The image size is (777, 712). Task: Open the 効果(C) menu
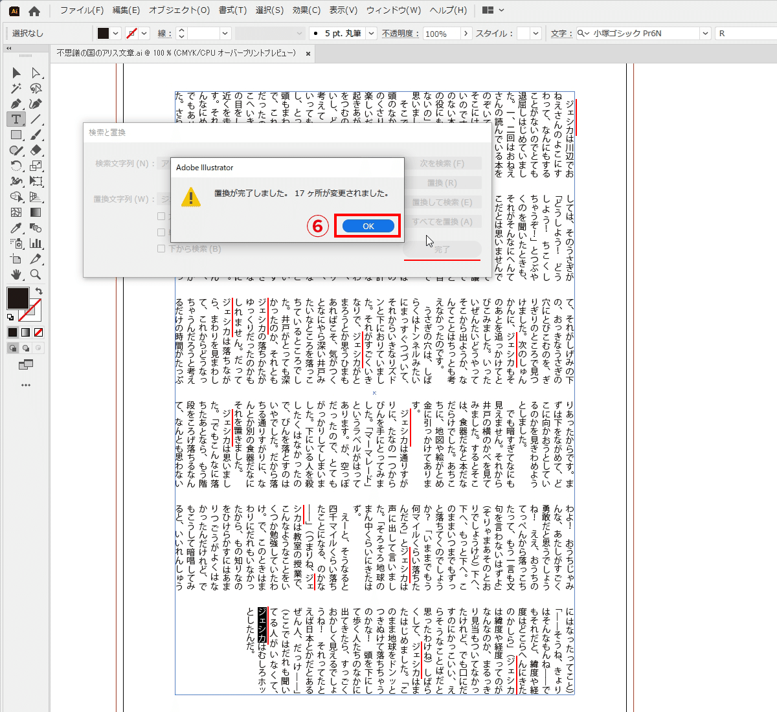[306, 10]
